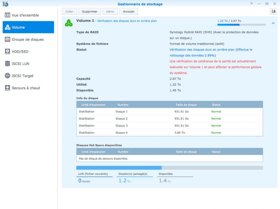Click the Créer button
The image size is (280, 209).
[x=69, y=11]
